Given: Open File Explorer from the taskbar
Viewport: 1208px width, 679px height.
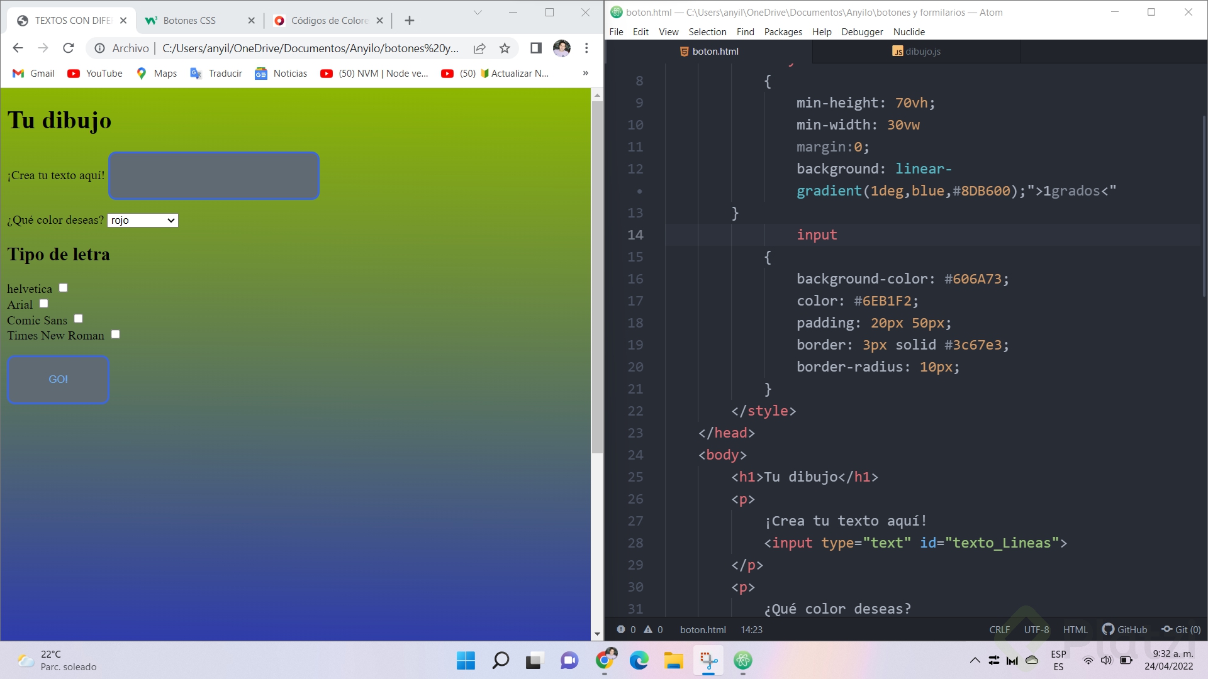Looking at the screenshot, I should [673, 660].
